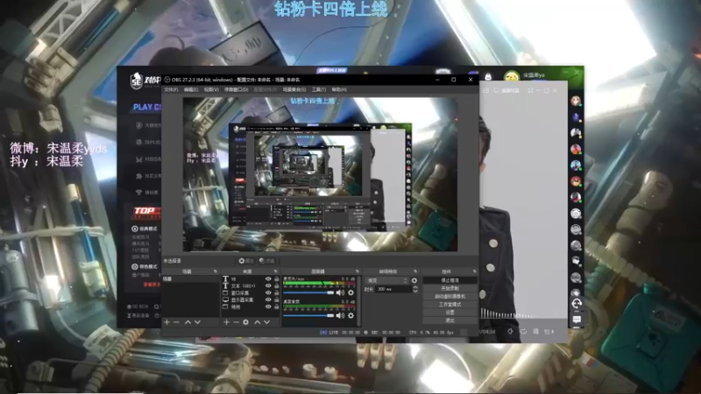Open the 工具(T) menu in OBS
The height and width of the screenshot is (394, 701).
click(x=319, y=90)
